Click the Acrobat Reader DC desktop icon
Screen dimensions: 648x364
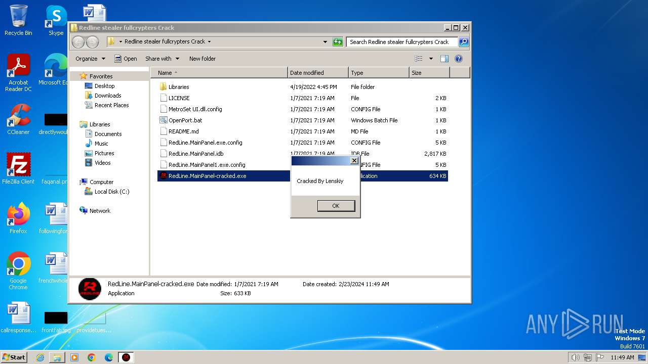(x=18, y=73)
